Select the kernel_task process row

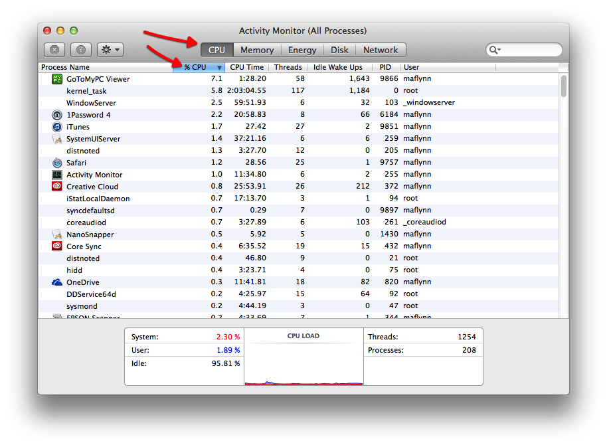[x=298, y=91]
